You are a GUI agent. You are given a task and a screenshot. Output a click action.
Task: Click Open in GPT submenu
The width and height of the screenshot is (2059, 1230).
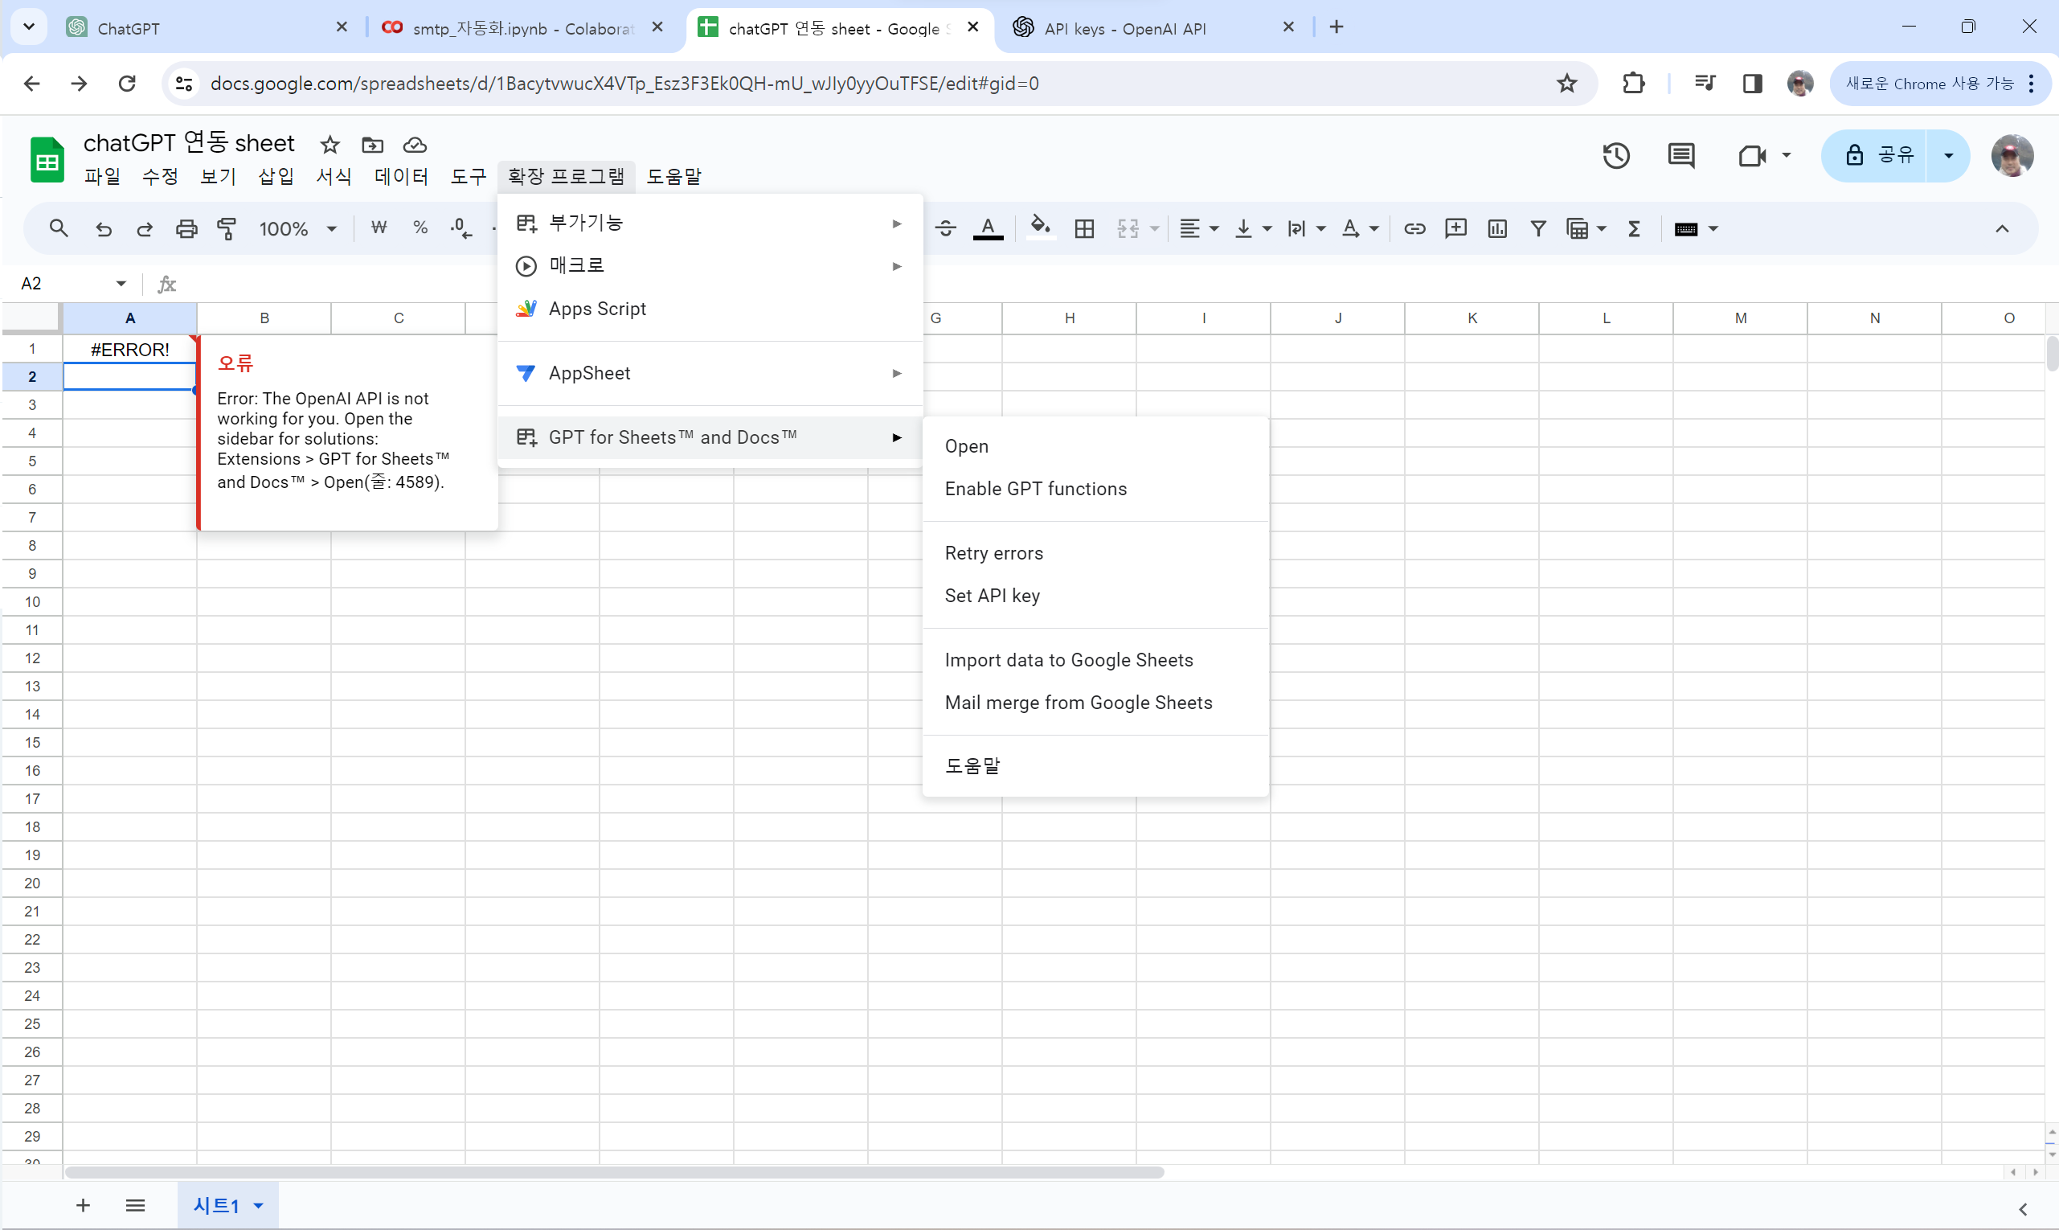tap(1095, 447)
